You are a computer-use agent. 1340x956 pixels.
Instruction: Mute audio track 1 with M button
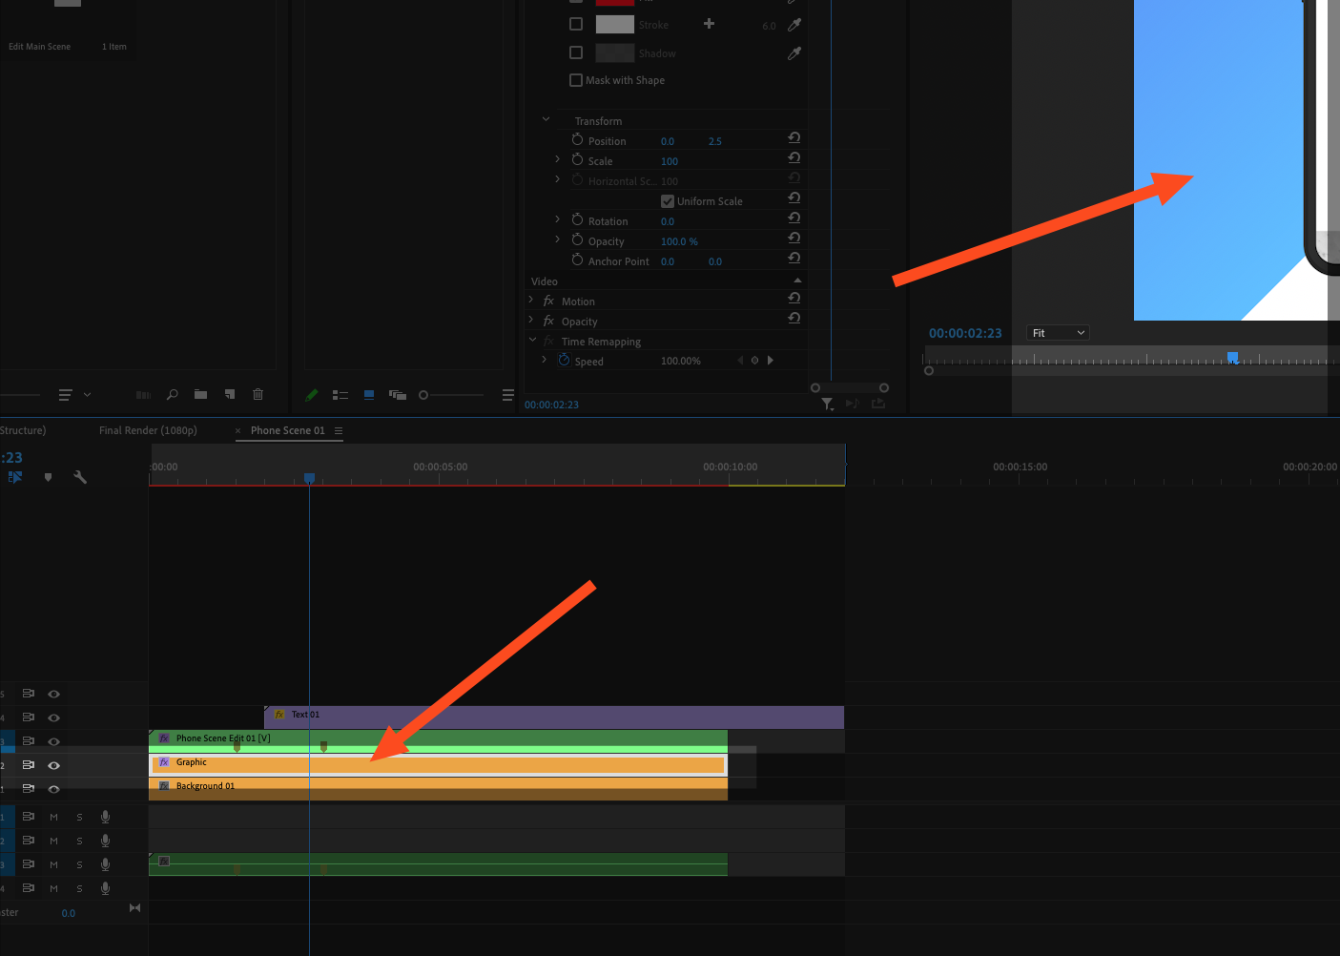(x=53, y=817)
